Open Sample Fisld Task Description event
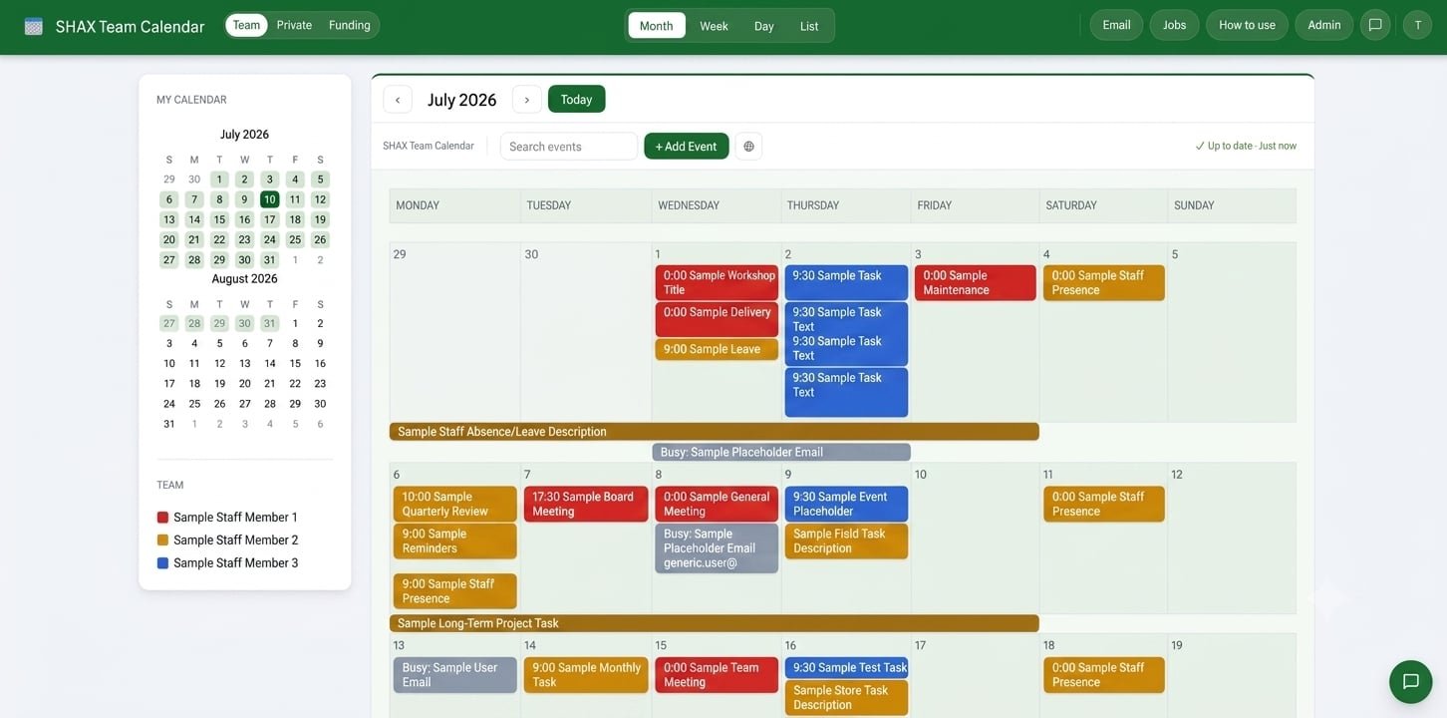The image size is (1447, 718). click(x=846, y=541)
